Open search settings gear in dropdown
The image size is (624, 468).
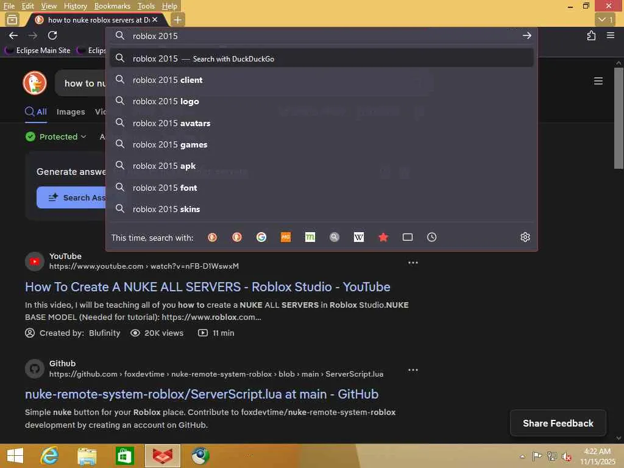(x=525, y=237)
